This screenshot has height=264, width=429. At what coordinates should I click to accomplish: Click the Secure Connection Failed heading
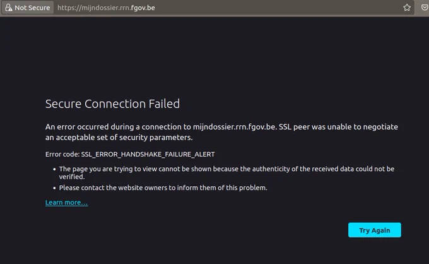(112, 104)
